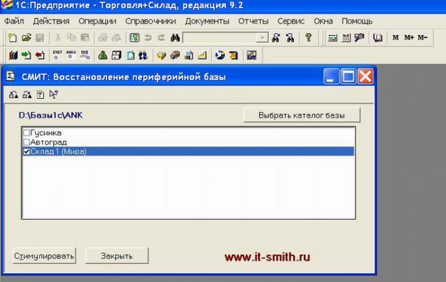This screenshot has width=446, height=282.
Task: Click the open book syntax helper icon
Action: click(377, 38)
